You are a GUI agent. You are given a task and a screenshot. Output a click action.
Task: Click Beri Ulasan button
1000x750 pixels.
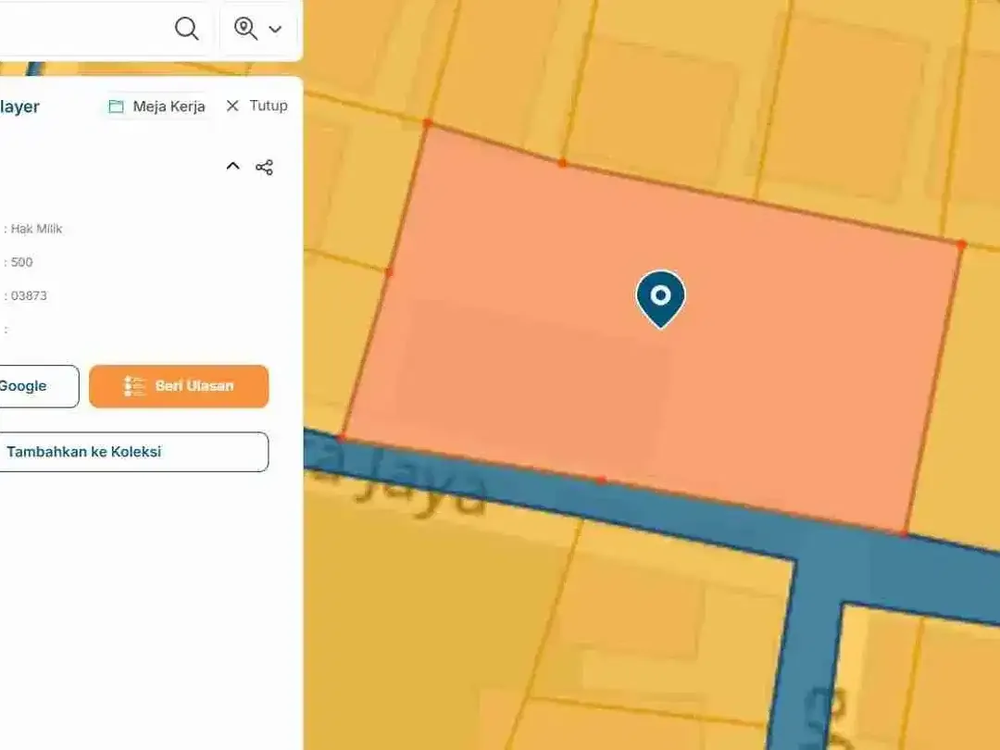pos(179,386)
